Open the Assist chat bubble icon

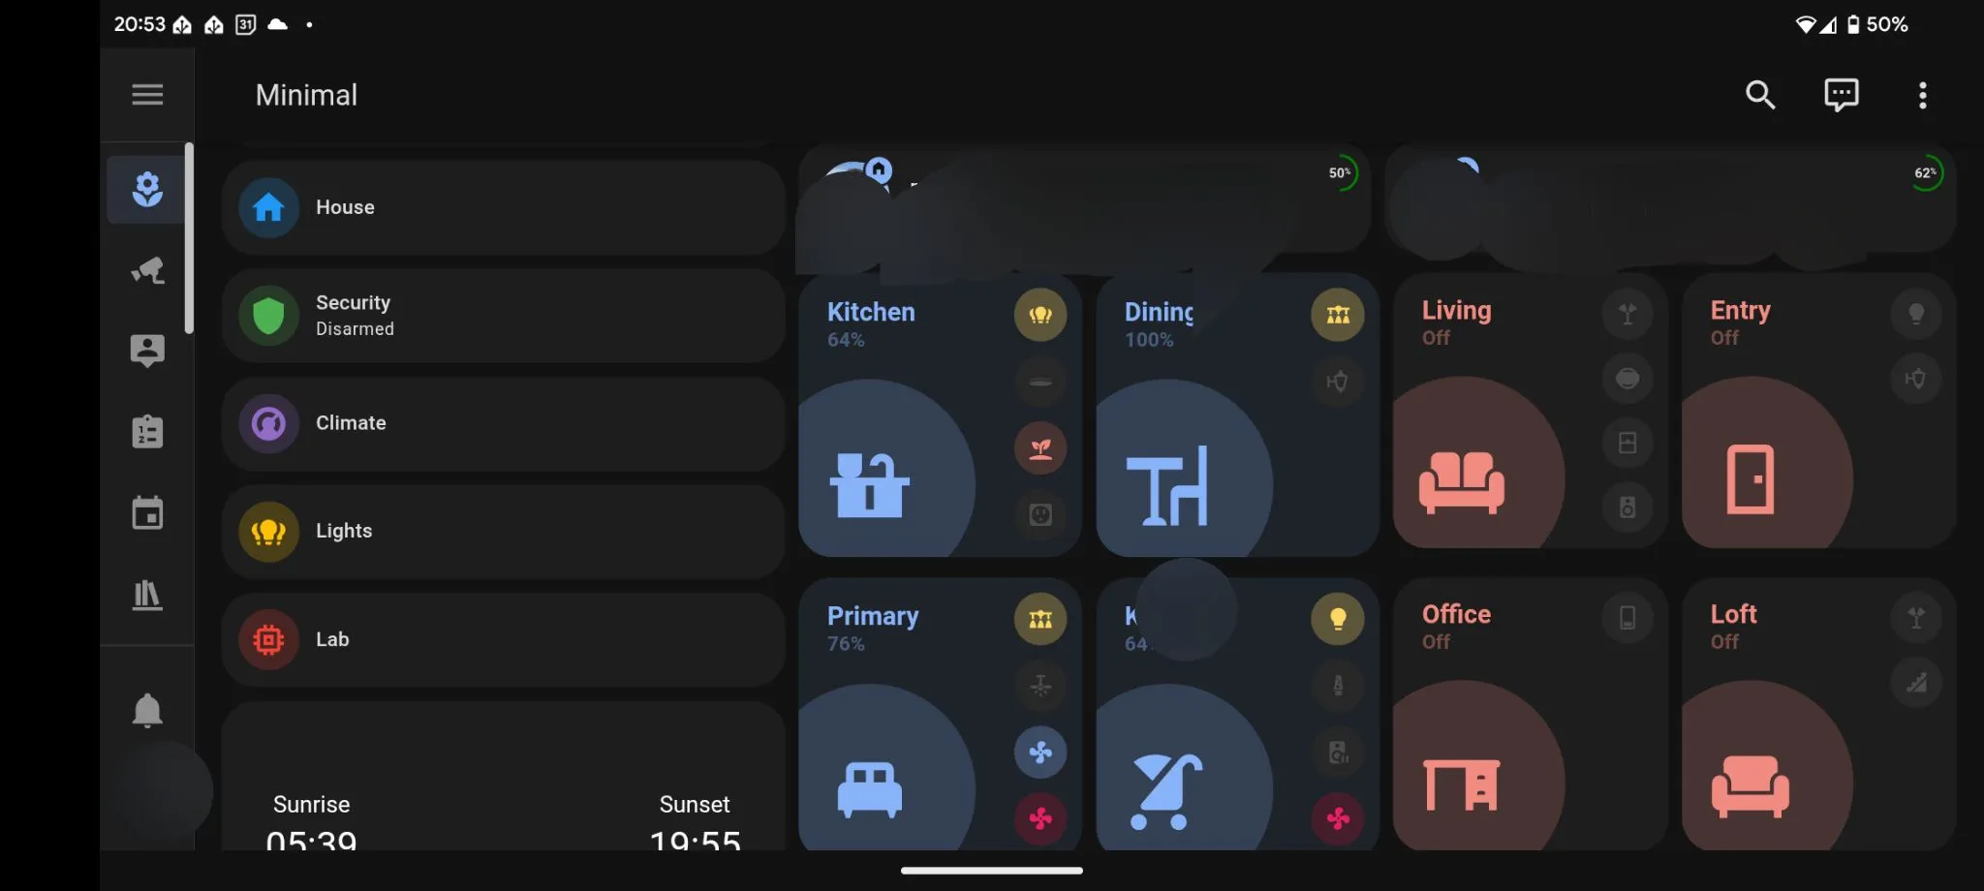[x=1841, y=95]
